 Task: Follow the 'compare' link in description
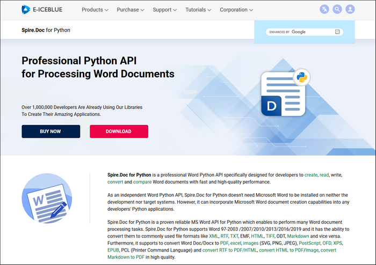point(141,182)
